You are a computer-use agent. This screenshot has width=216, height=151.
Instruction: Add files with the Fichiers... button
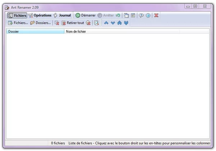point(18,23)
